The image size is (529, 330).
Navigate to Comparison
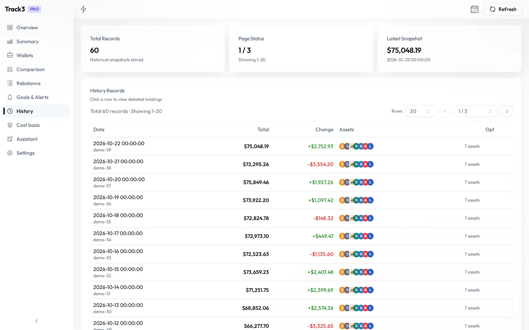point(37,69)
